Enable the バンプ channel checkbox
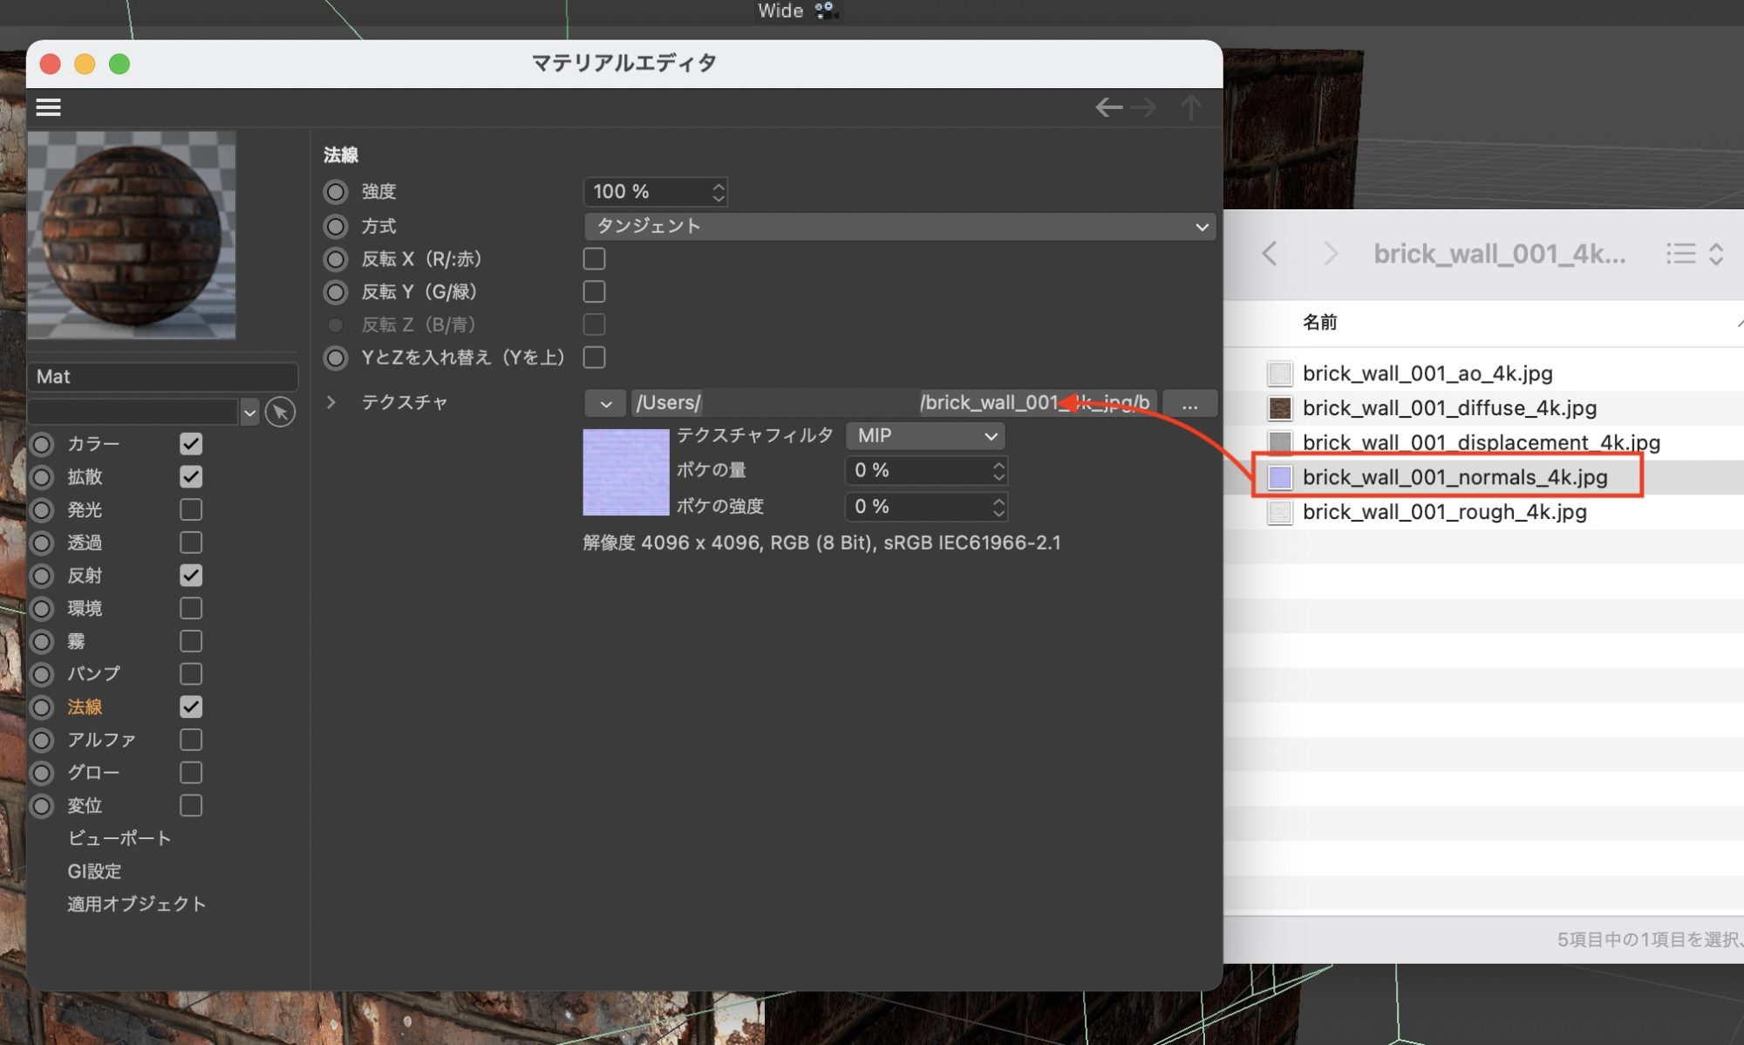Viewport: 1744px width, 1045px height. 191,674
